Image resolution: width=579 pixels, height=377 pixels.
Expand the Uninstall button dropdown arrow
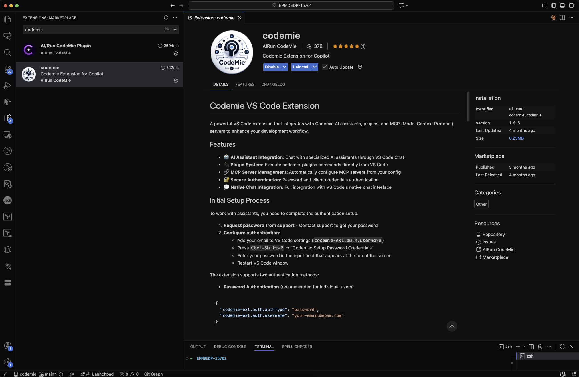[x=315, y=67]
